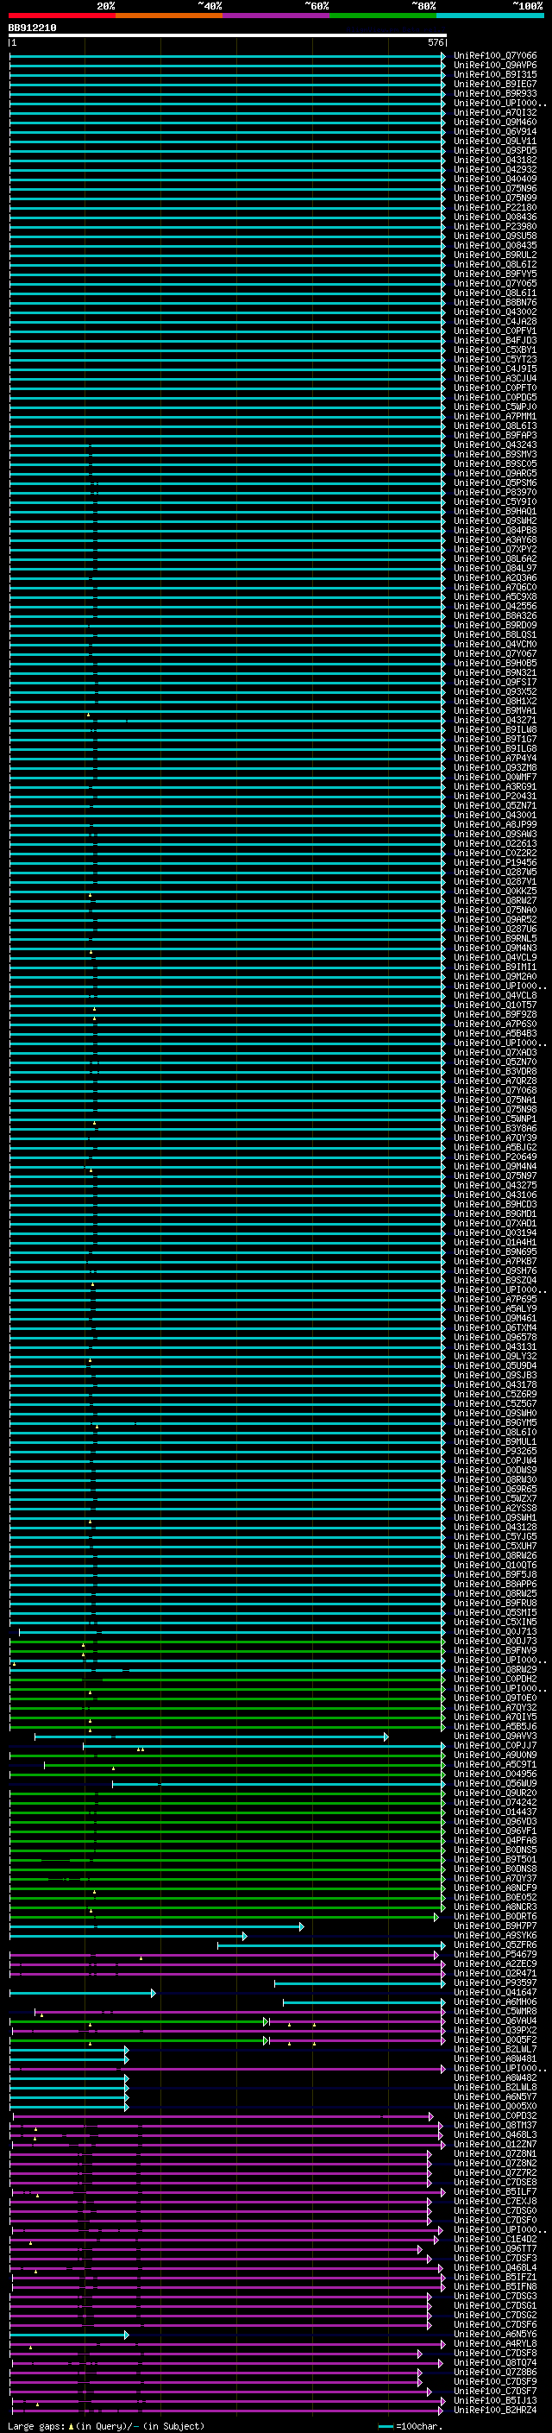Open hit UniRef100_B9IEG7

click(495, 84)
